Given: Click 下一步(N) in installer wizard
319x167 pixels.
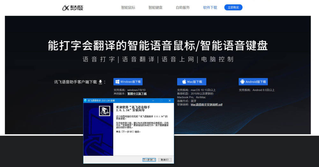Looking at the screenshot, I should (x=149, y=160).
